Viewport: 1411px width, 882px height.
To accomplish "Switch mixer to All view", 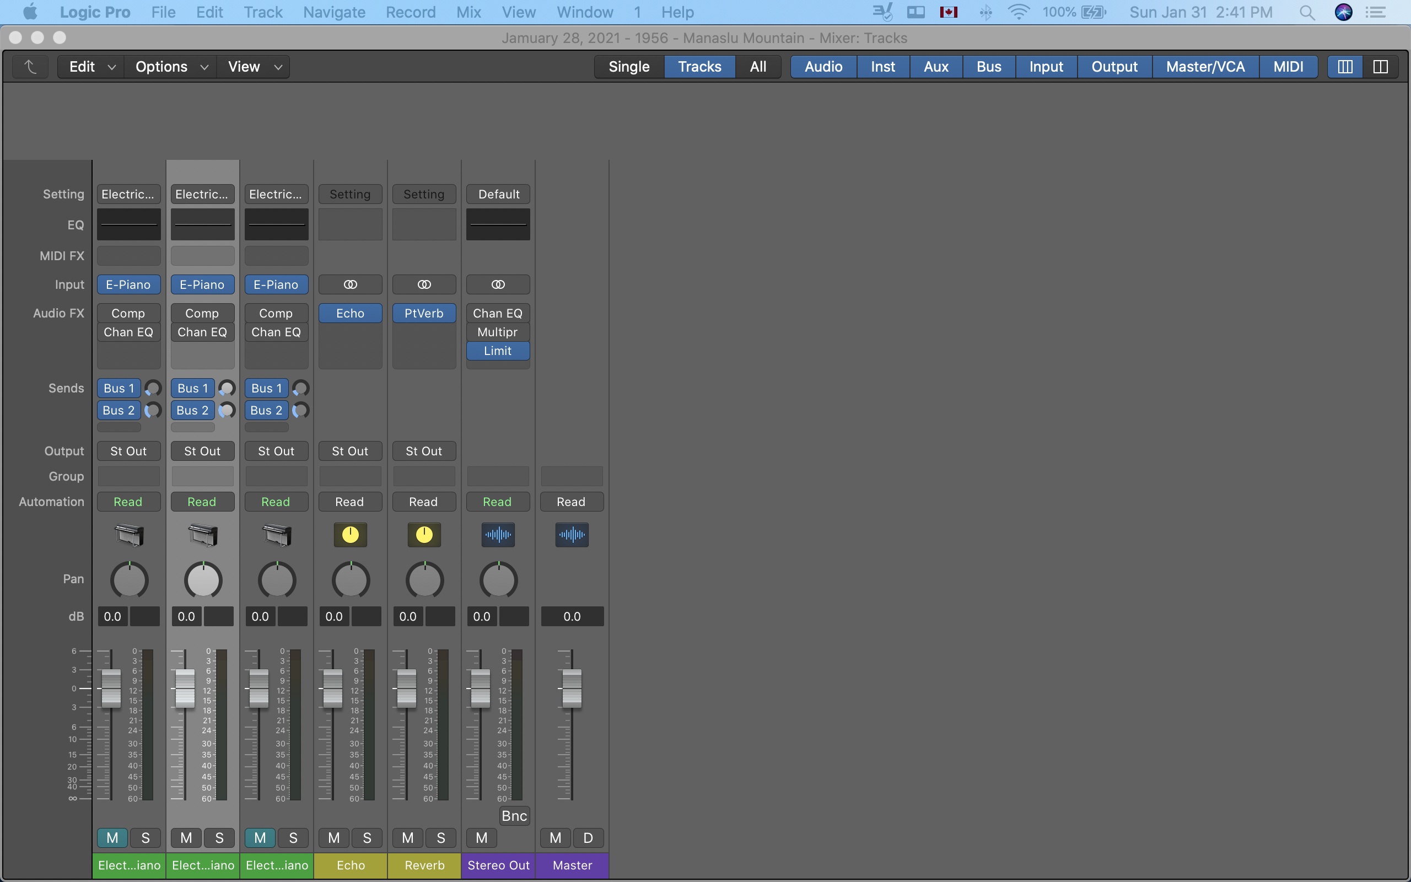I will coord(758,67).
